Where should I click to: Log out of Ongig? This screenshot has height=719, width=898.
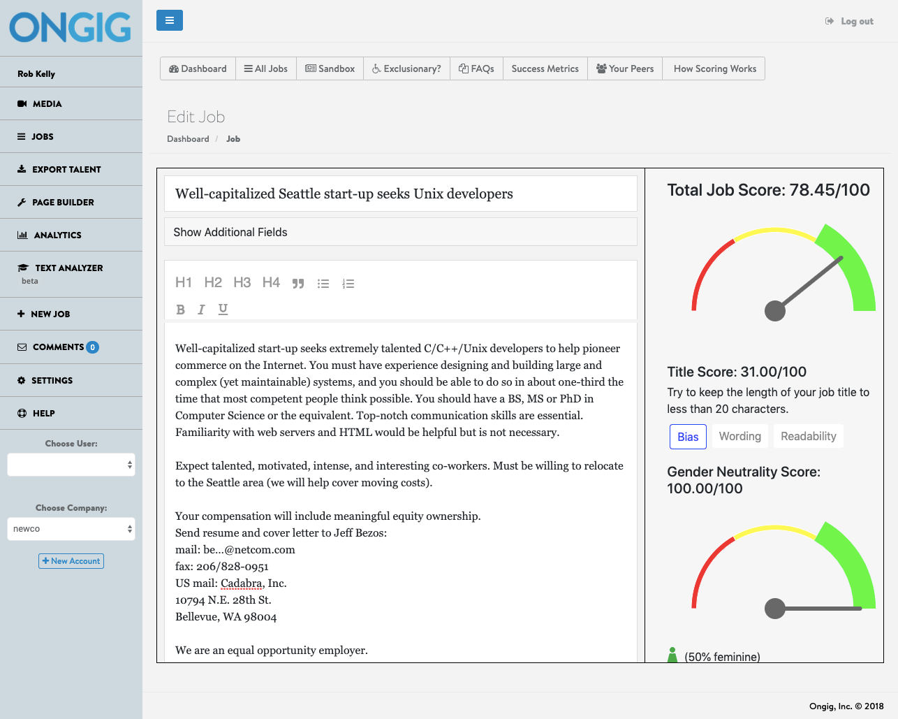[x=849, y=21]
